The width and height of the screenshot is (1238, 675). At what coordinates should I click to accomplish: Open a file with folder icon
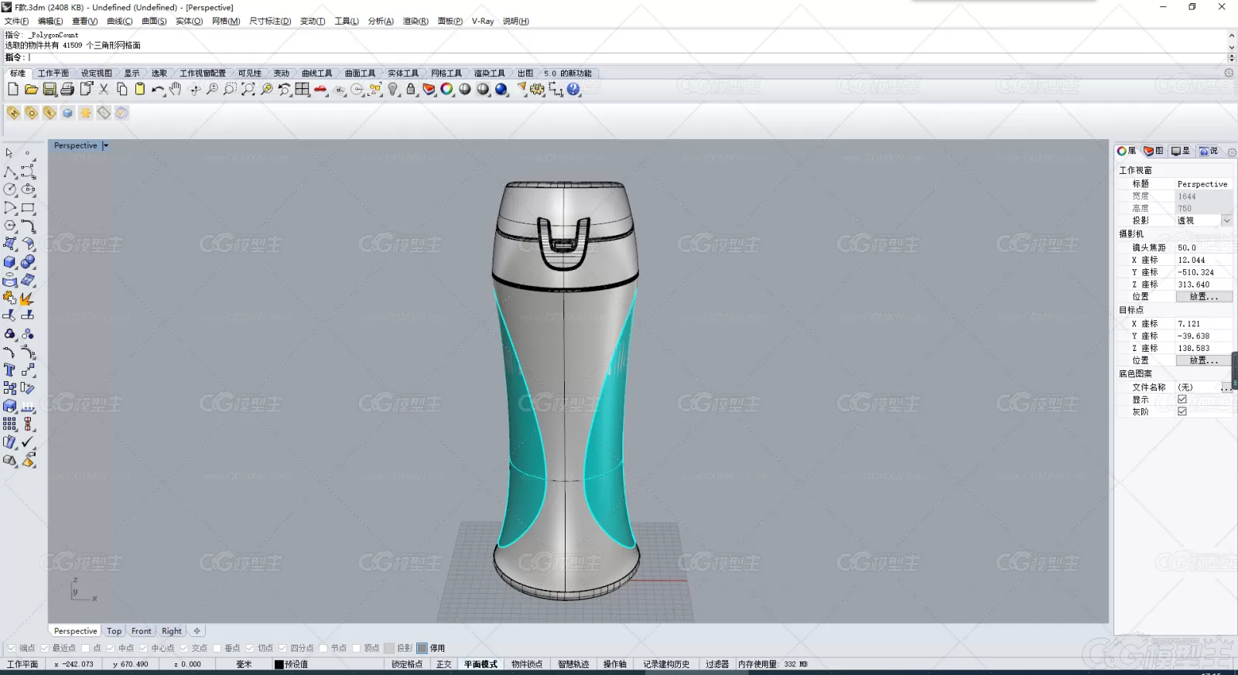31,90
